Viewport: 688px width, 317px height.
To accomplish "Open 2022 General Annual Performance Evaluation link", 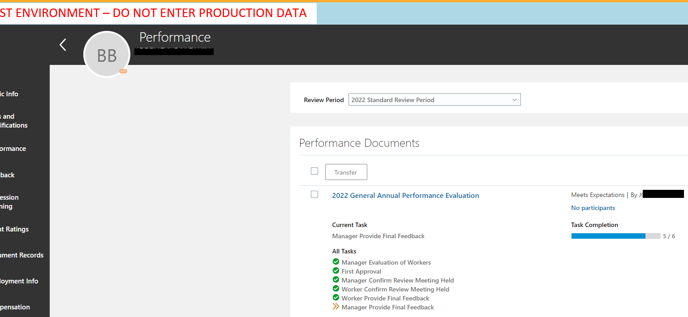I will coord(405,195).
